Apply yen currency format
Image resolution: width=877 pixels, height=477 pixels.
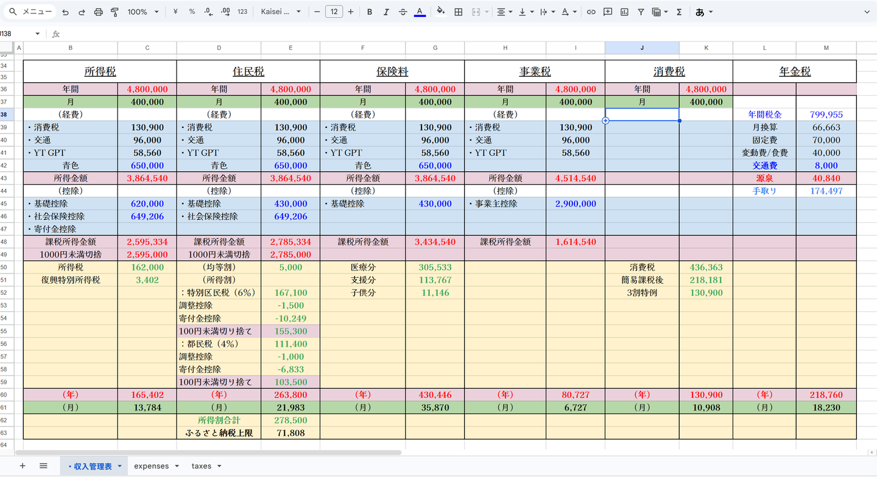coord(175,12)
